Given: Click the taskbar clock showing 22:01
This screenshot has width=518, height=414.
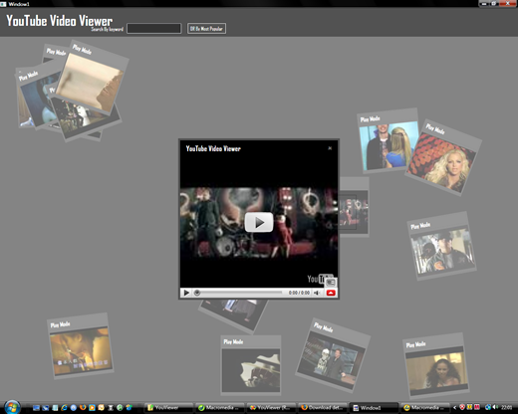Looking at the screenshot, I should tap(507, 407).
